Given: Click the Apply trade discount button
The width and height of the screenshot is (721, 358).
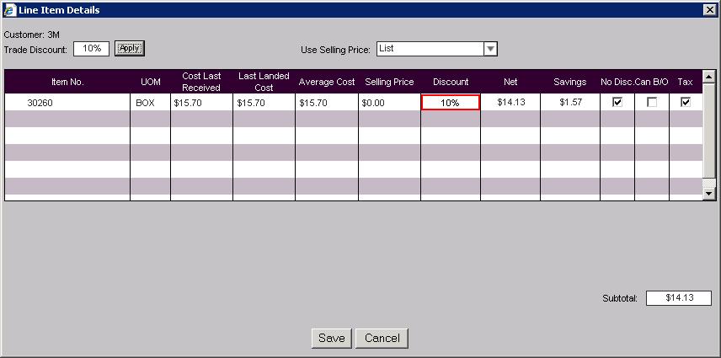Looking at the screenshot, I should point(130,48).
